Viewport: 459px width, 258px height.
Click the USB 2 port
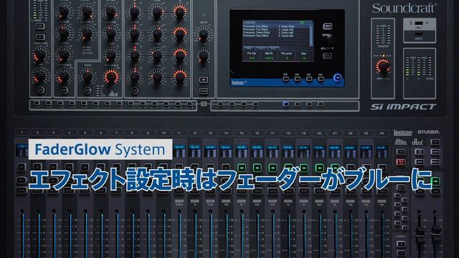(419, 34)
